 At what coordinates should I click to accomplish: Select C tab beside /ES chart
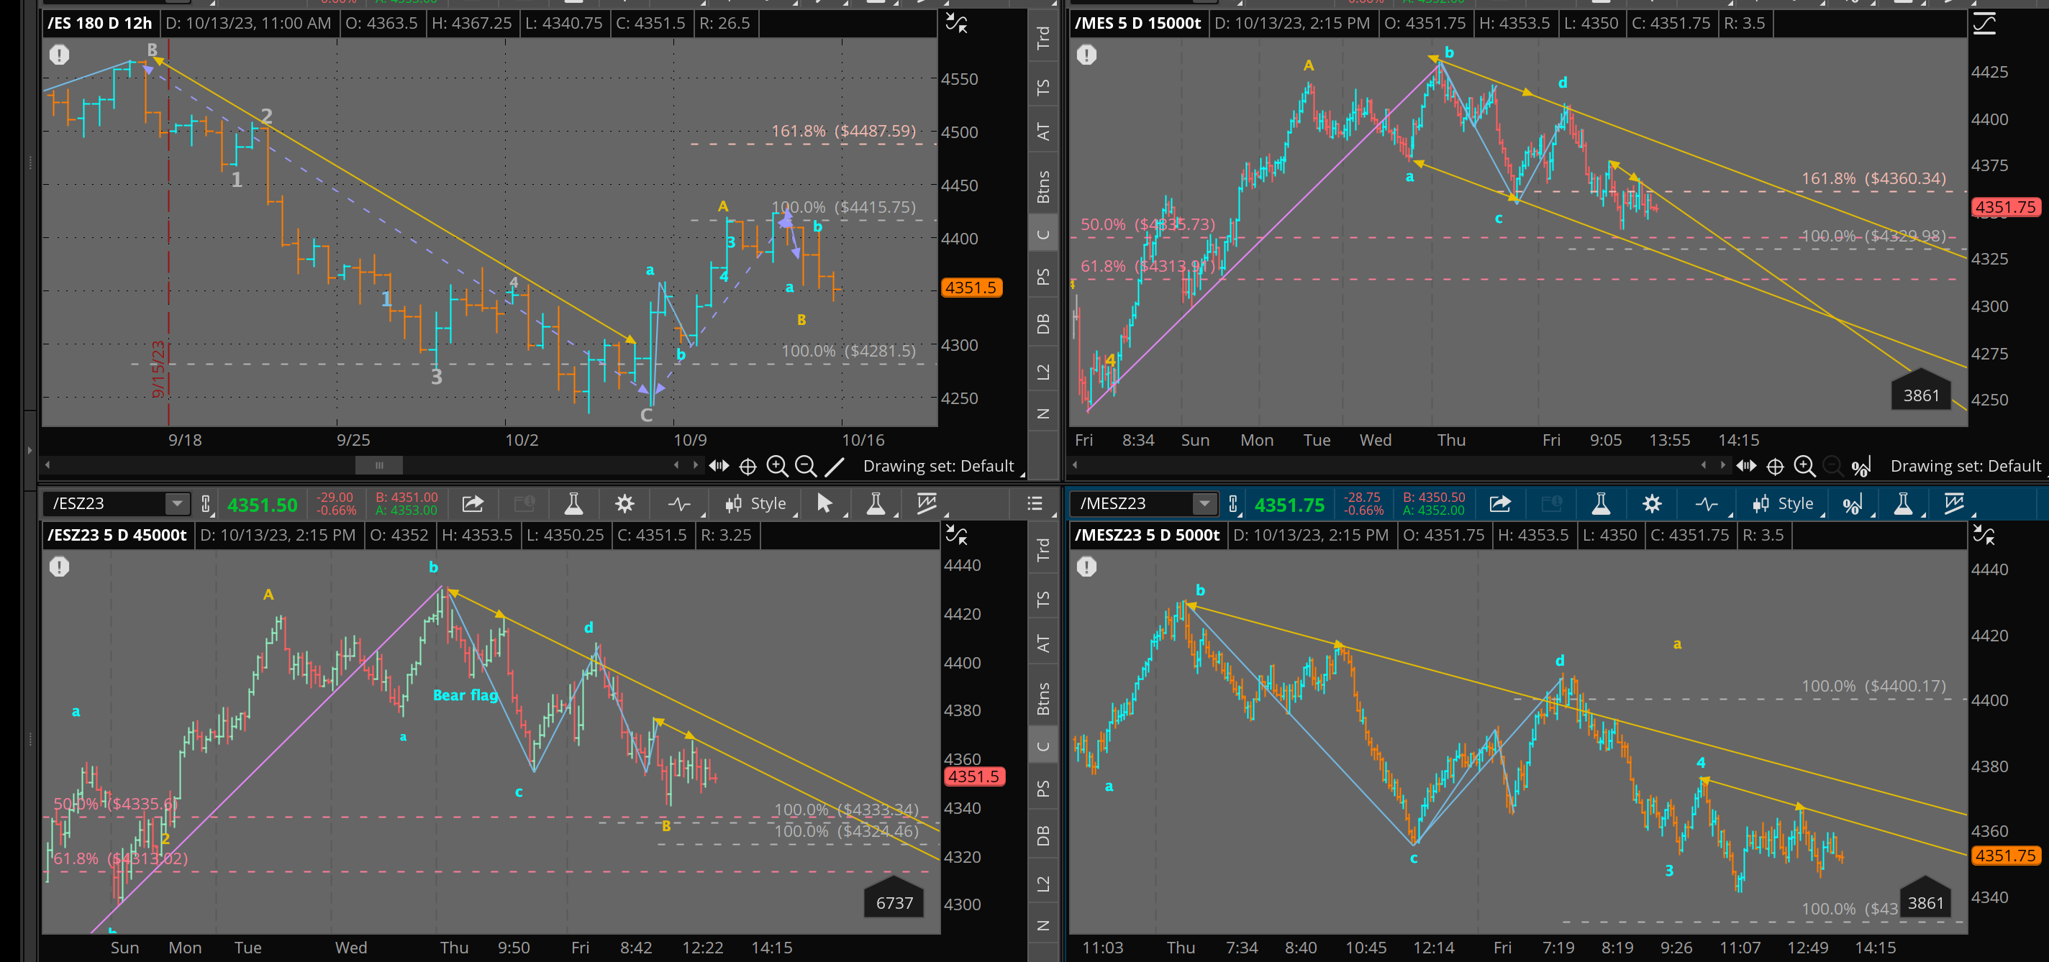(x=1042, y=234)
